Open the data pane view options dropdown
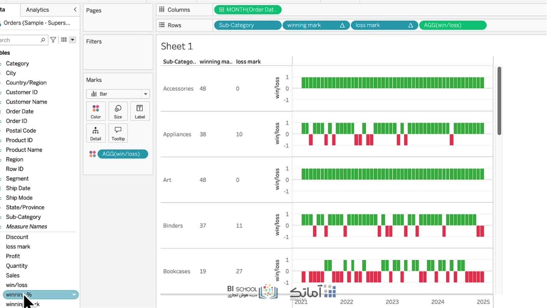547x308 pixels. [72, 40]
